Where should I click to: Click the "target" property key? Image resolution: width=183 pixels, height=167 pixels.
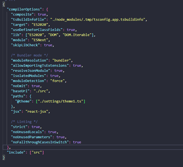pos(19,25)
